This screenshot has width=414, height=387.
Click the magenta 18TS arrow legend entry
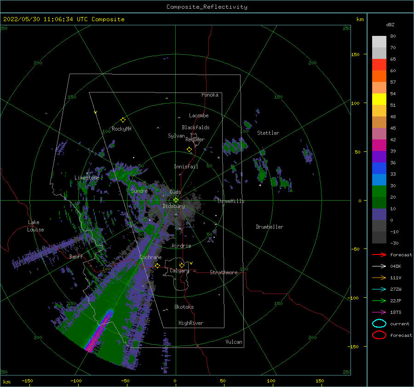point(379,312)
